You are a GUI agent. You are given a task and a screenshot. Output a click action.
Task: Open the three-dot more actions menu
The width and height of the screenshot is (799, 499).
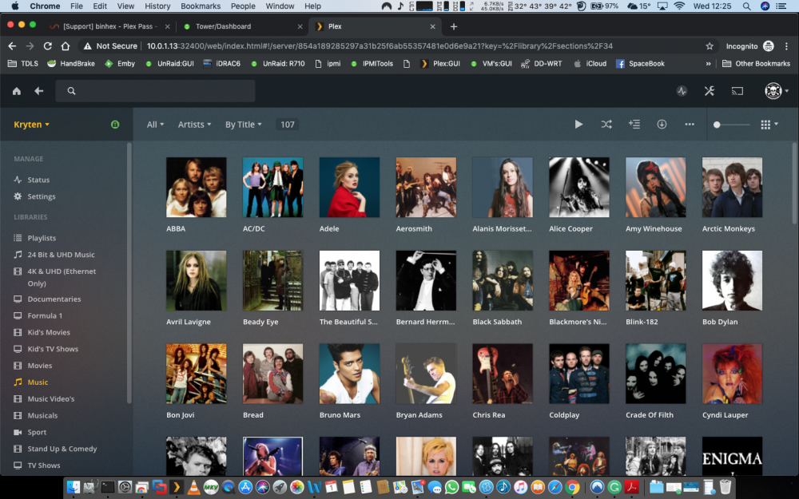click(x=690, y=125)
